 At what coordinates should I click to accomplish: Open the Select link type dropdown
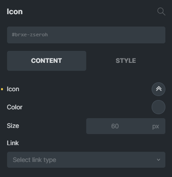pyautogui.click(x=86, y=160)
